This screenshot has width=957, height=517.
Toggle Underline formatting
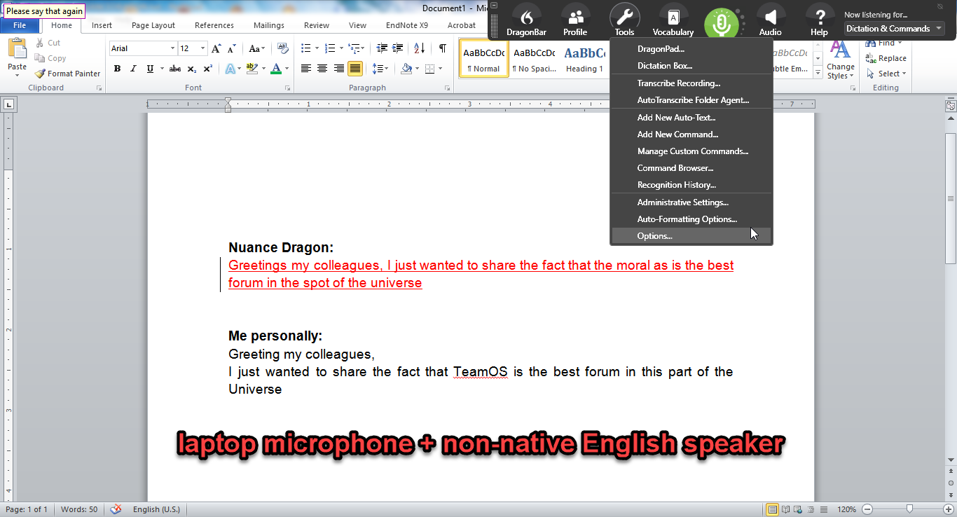pos(150,69)
